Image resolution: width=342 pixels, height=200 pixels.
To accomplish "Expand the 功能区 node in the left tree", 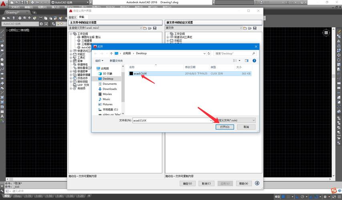I will coord(71,54).
